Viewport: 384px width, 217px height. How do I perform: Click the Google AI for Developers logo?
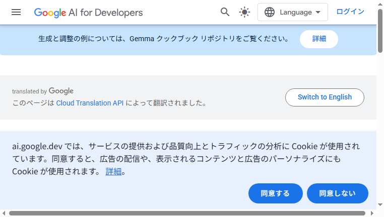[88, 13]
